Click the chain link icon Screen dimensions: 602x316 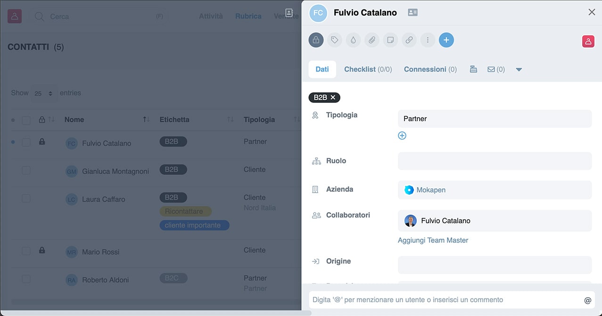(x=409, y=40)
